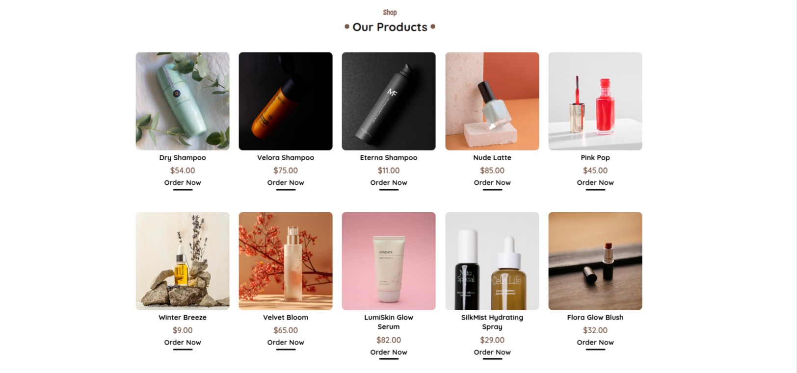Click Order Now under LumiSkin Glow Serum
Image resolution: width=797 pixels, height=373 pixels.
pyautogui.click(x=389, y=352)
